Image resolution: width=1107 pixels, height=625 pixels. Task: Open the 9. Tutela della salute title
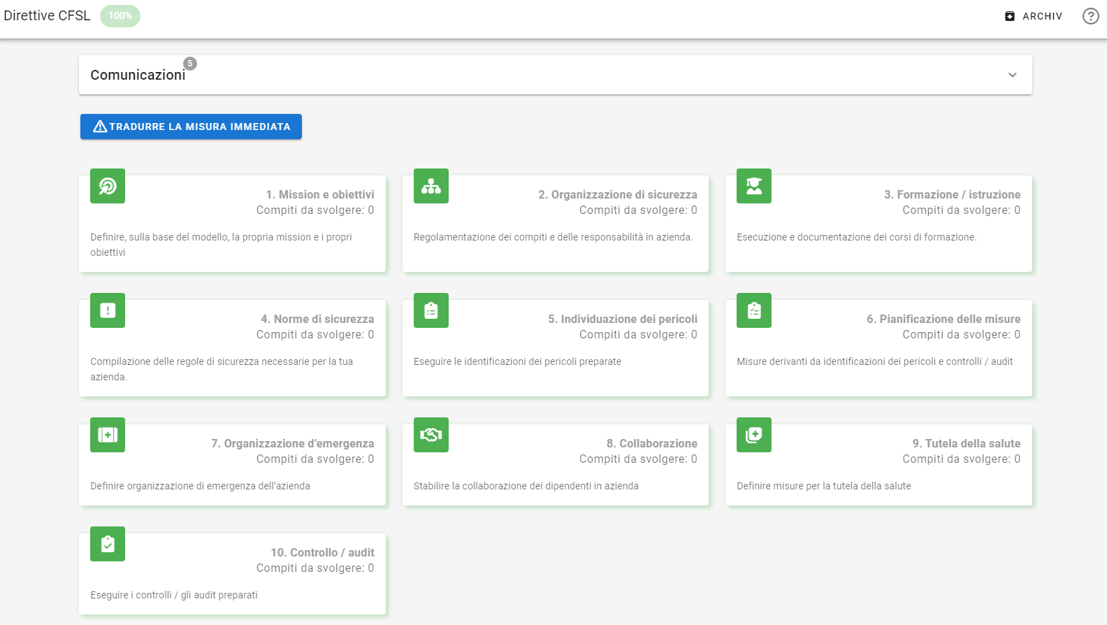pyautogui.click(x=967, y=443)
